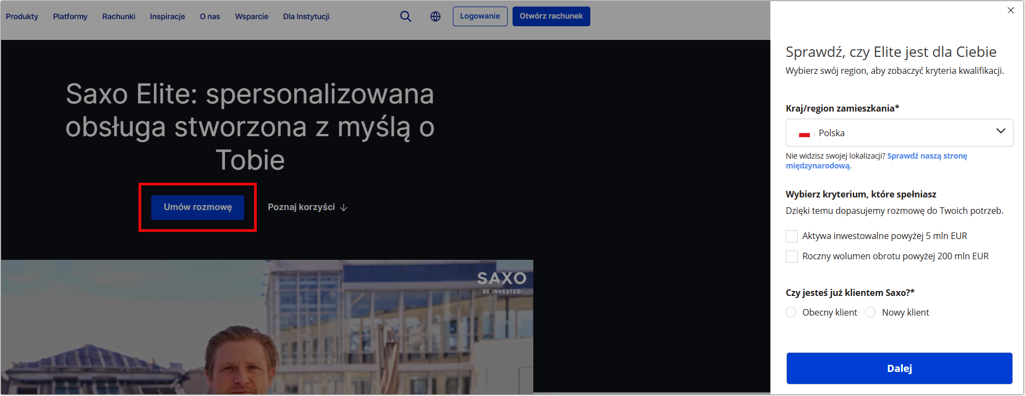Click the down arrow beside Poznaj korzyści
This screenshot has width=1025, height=396.
click(x=344, y=207)
